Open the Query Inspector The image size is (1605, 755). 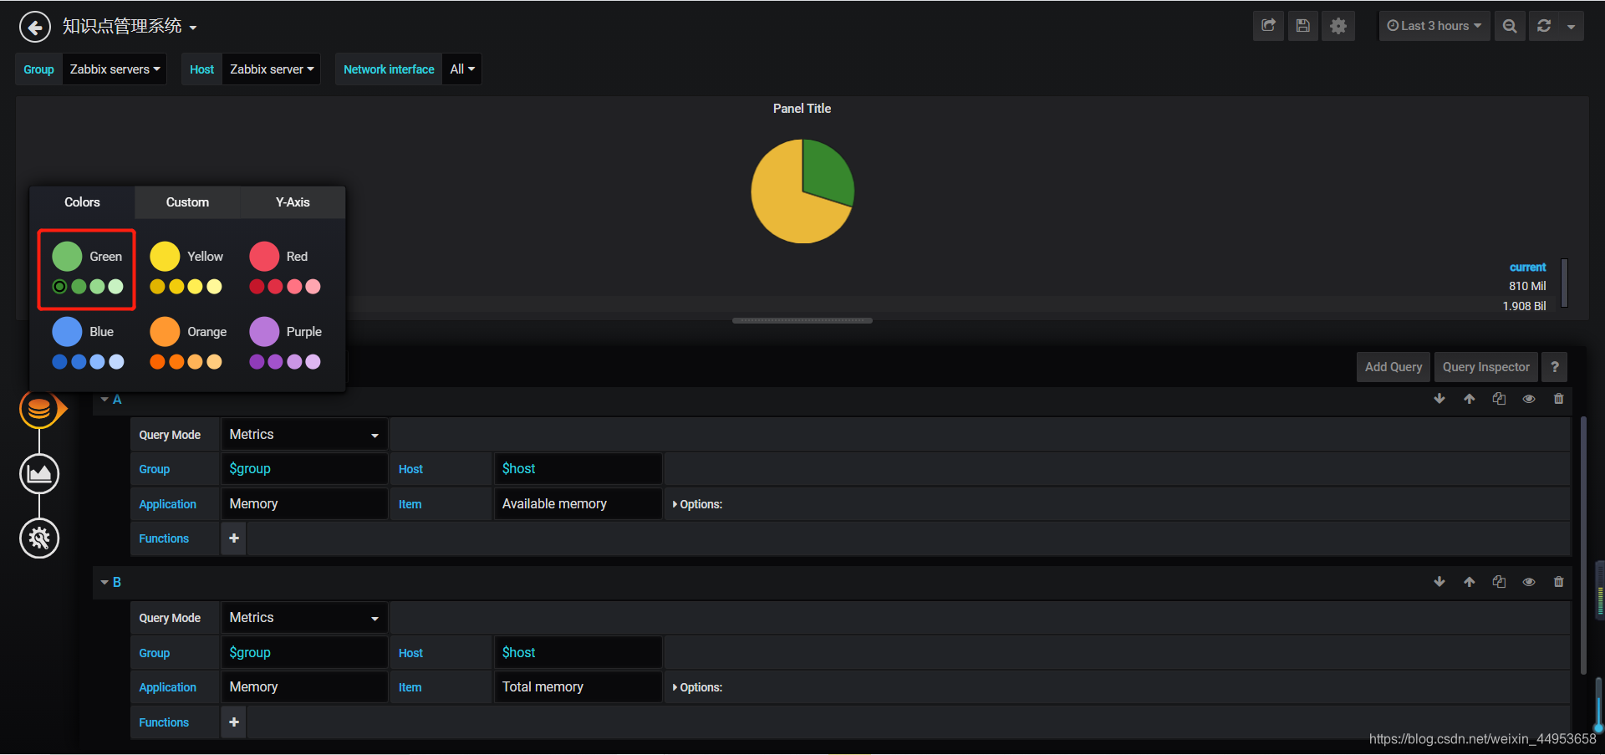click(x=1486, y=367)
